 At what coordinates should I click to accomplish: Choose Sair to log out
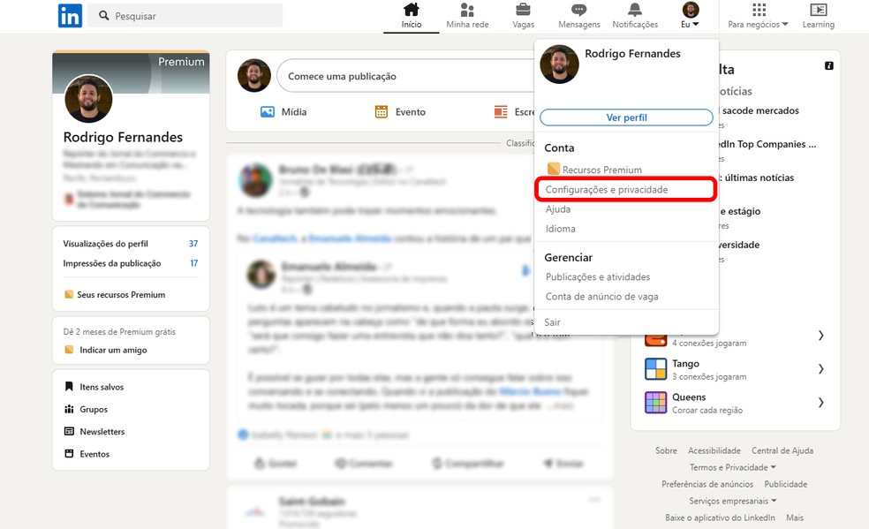[x=552, y=322]
